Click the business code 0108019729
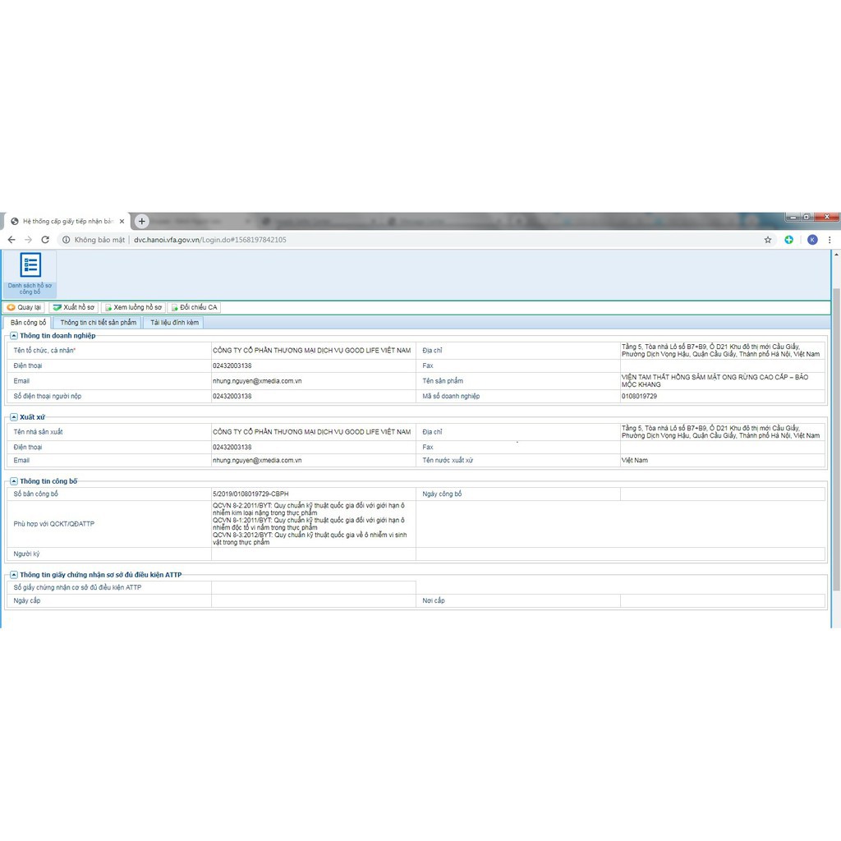The image size is (841, 841). point(639,397)
